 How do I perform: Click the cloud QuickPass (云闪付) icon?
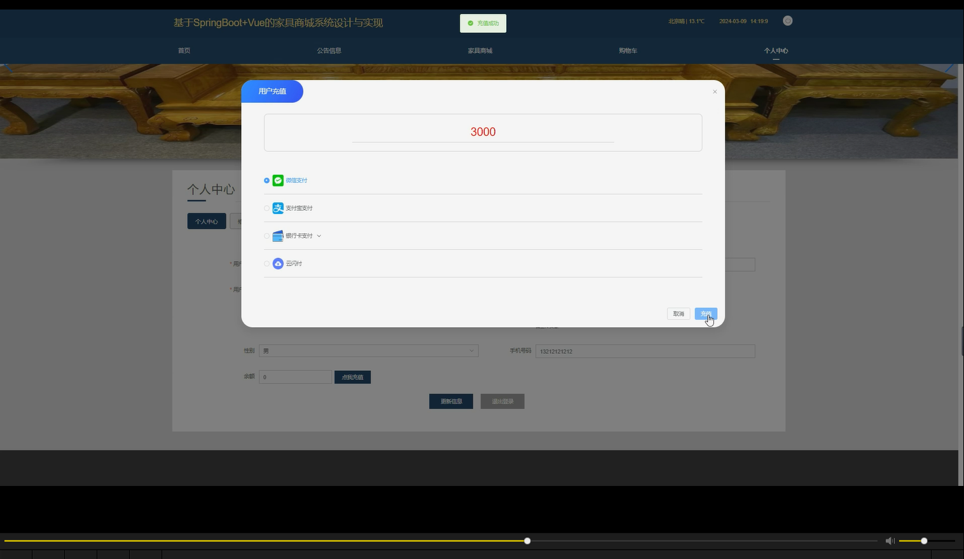[x=278, y=264]
